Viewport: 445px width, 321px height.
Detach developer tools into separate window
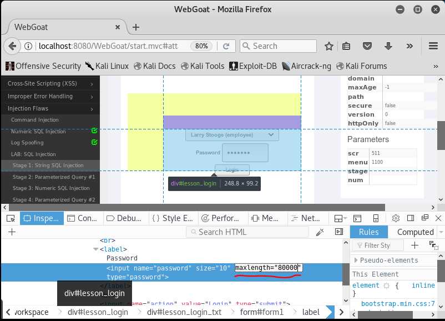pos(425,218)
